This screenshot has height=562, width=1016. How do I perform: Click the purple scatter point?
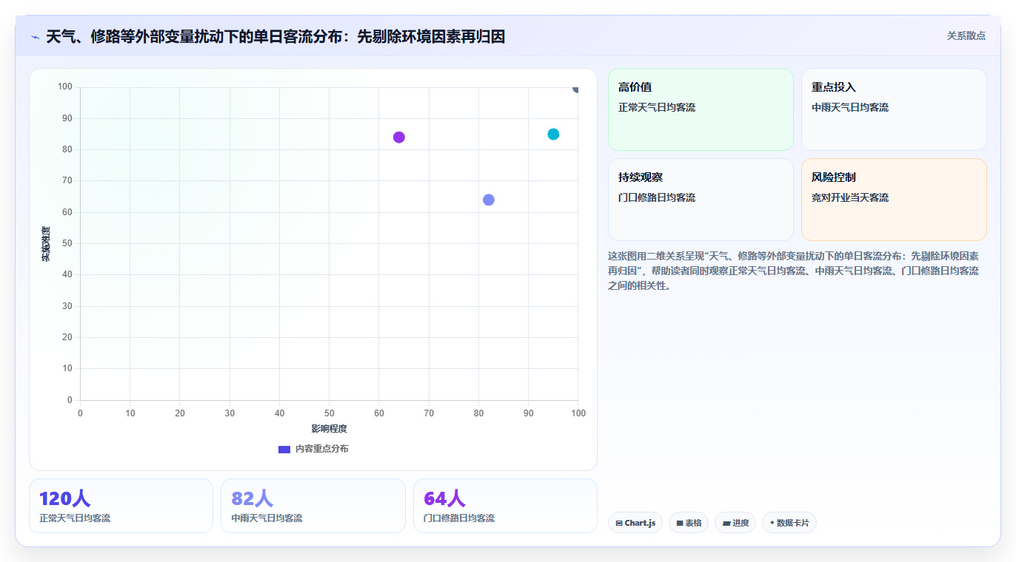(399, 138)
